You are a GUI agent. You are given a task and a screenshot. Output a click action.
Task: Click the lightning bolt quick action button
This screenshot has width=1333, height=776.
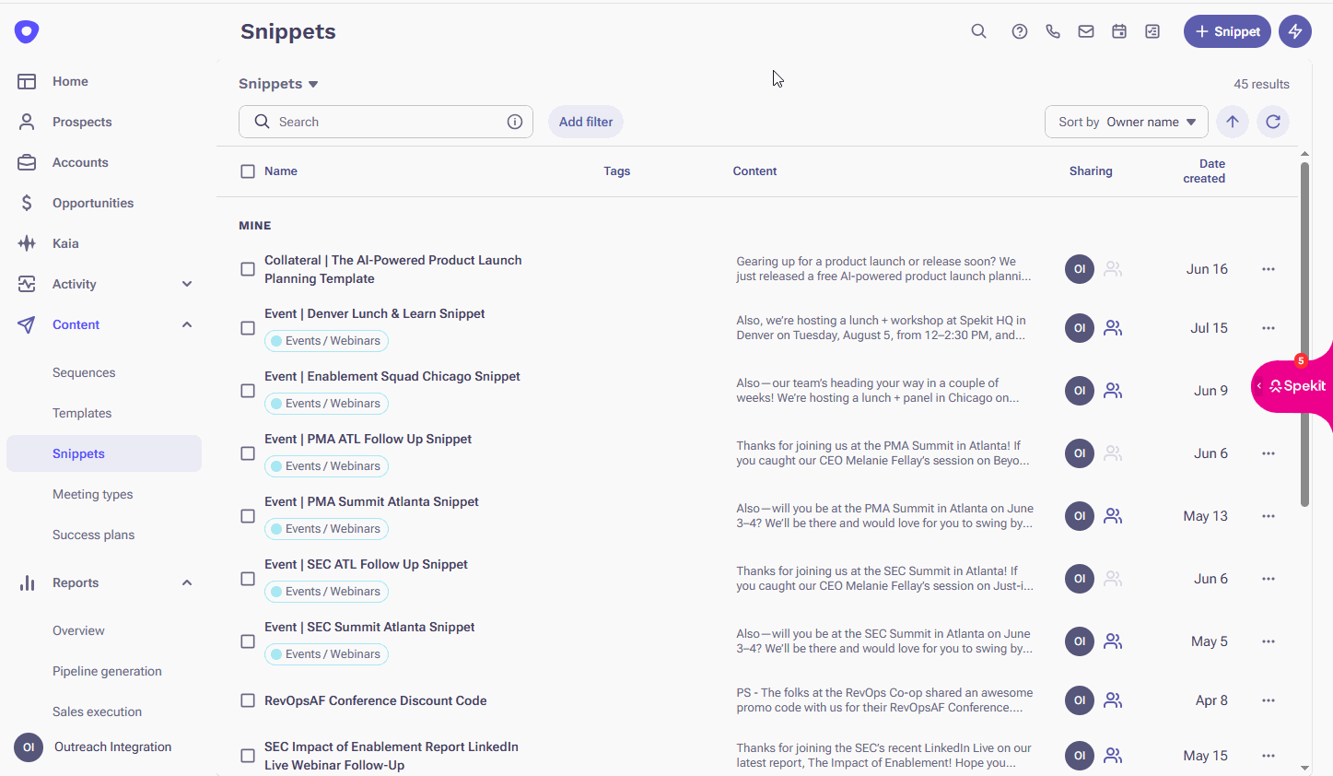[x=1295, y=31]
